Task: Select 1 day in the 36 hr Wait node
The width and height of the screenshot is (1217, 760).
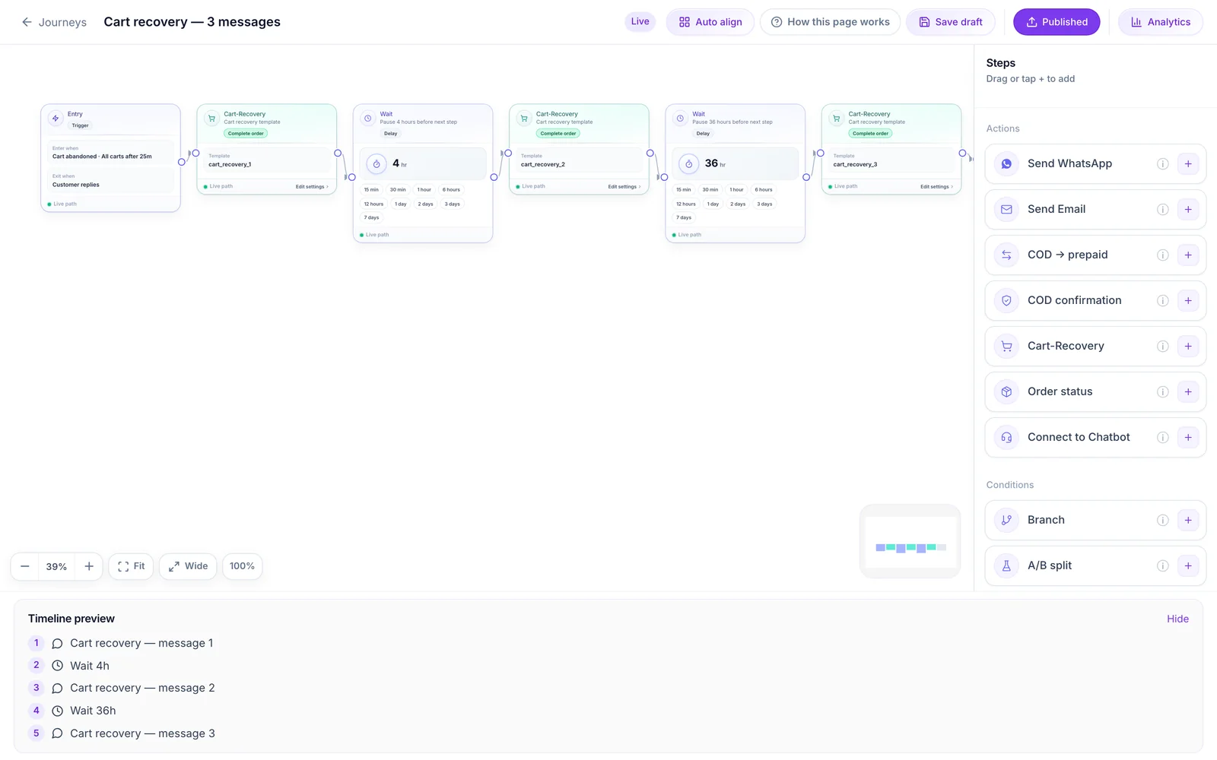Action: point(713,204)
